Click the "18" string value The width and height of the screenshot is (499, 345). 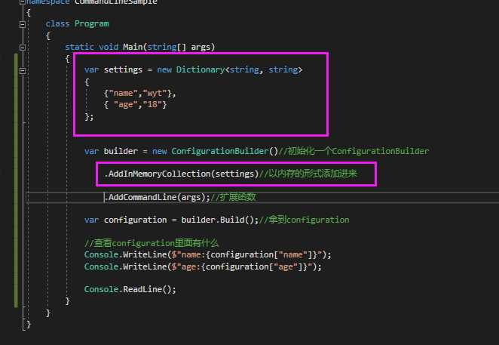152,105
